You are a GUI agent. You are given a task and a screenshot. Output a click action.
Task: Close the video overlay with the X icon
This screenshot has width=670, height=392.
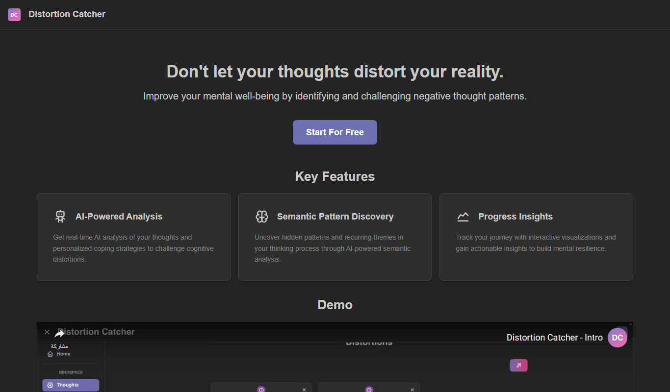click(x=47, y=332)
